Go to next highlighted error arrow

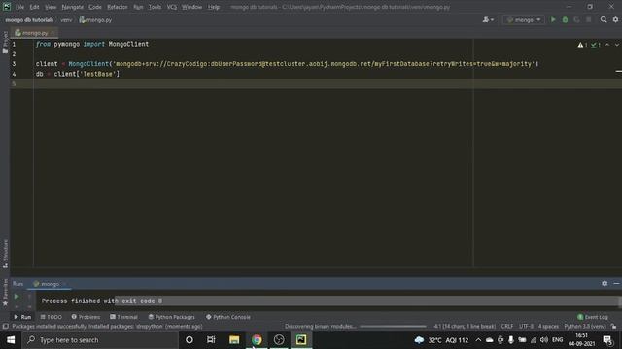617,45
